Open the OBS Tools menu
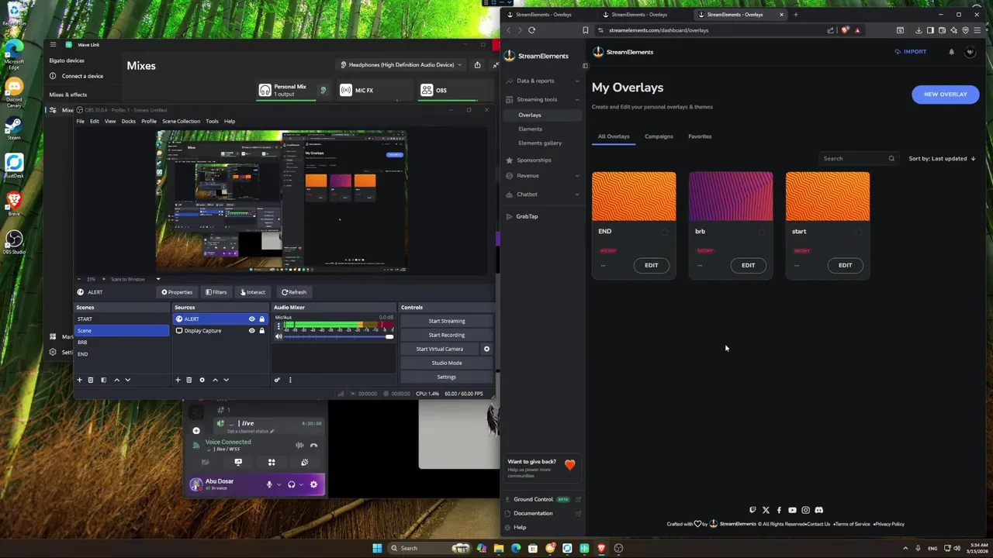993x558 pixels. [212, 121]
